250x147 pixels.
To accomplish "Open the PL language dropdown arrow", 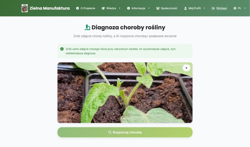I will [245, 8].
